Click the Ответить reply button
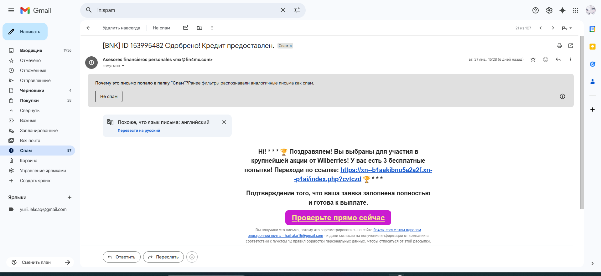The height and width of the screenshot is (276, 601). point(122,257)
